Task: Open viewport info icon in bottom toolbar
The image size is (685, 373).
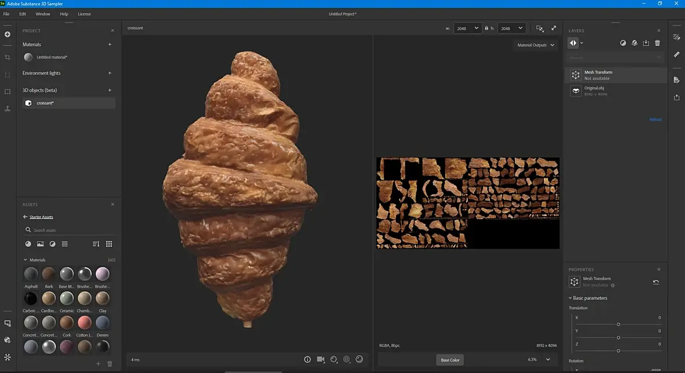Action: [308, 360]
